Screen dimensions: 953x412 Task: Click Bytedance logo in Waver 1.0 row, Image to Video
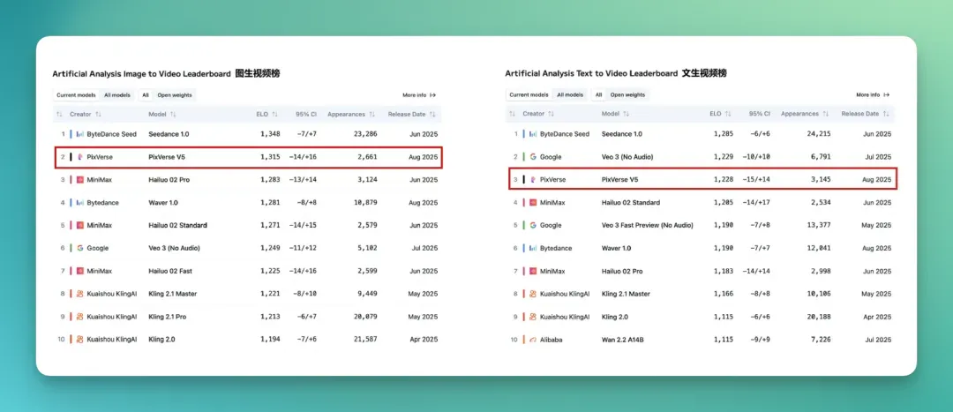[x=79, y=202]
